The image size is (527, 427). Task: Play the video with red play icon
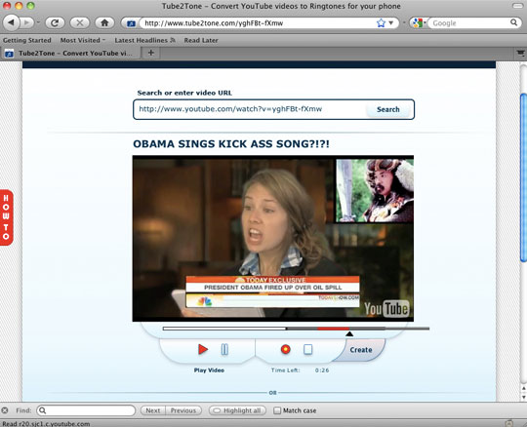[x=203, y=349]
